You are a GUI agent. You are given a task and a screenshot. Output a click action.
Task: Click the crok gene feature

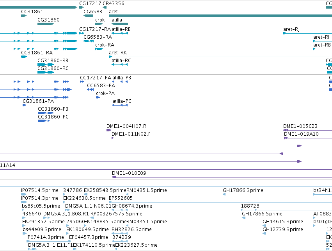coord(99,24)
